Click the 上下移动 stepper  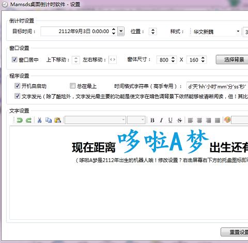[x=76, y=60]
